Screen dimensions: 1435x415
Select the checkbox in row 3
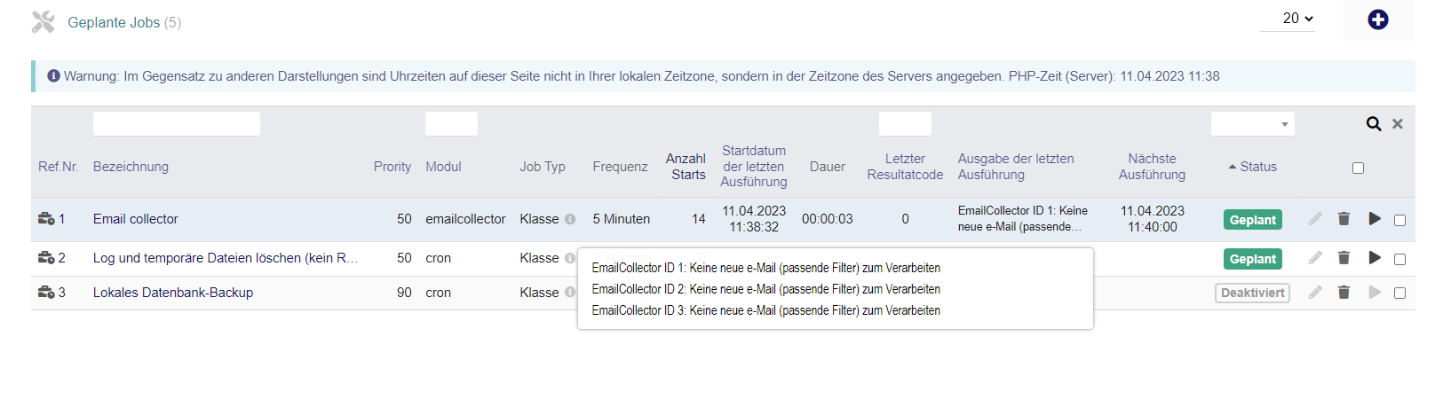click(1399, 293)
